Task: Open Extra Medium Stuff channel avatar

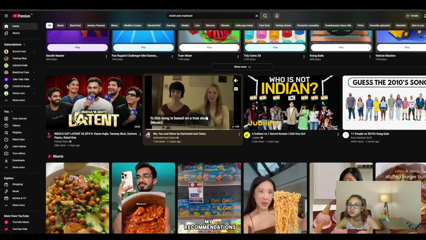Action: (346, 135)
